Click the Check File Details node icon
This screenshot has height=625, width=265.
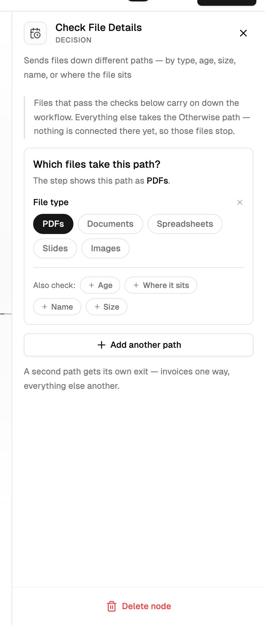point(35,33)
